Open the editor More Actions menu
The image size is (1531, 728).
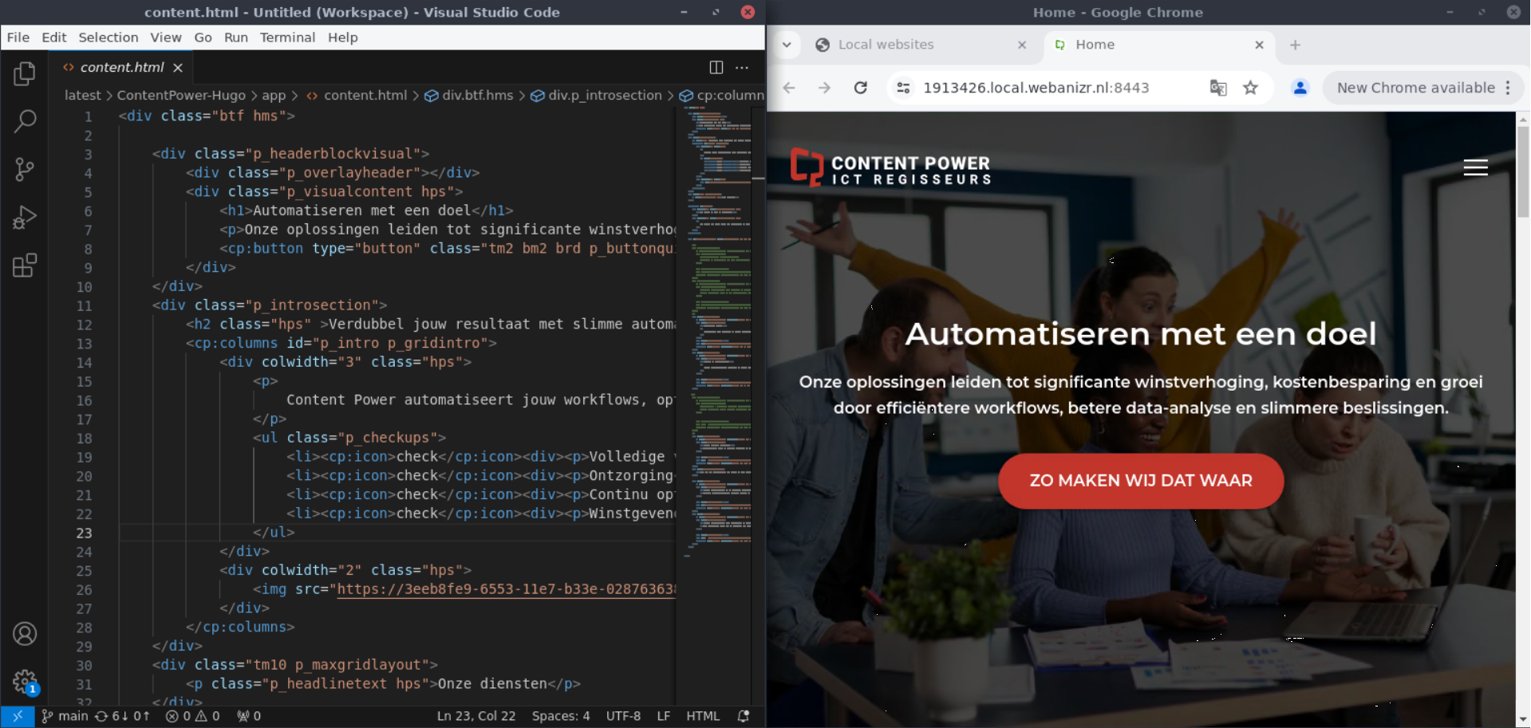742,68
